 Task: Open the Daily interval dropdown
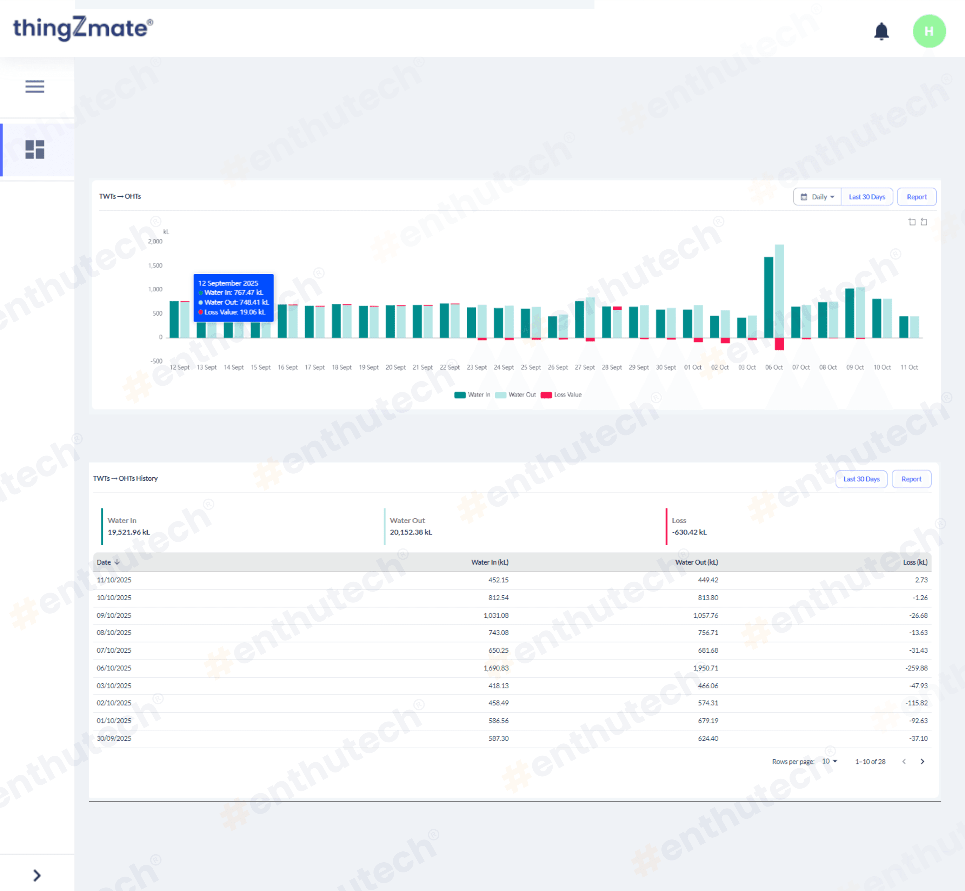(817, 197)
